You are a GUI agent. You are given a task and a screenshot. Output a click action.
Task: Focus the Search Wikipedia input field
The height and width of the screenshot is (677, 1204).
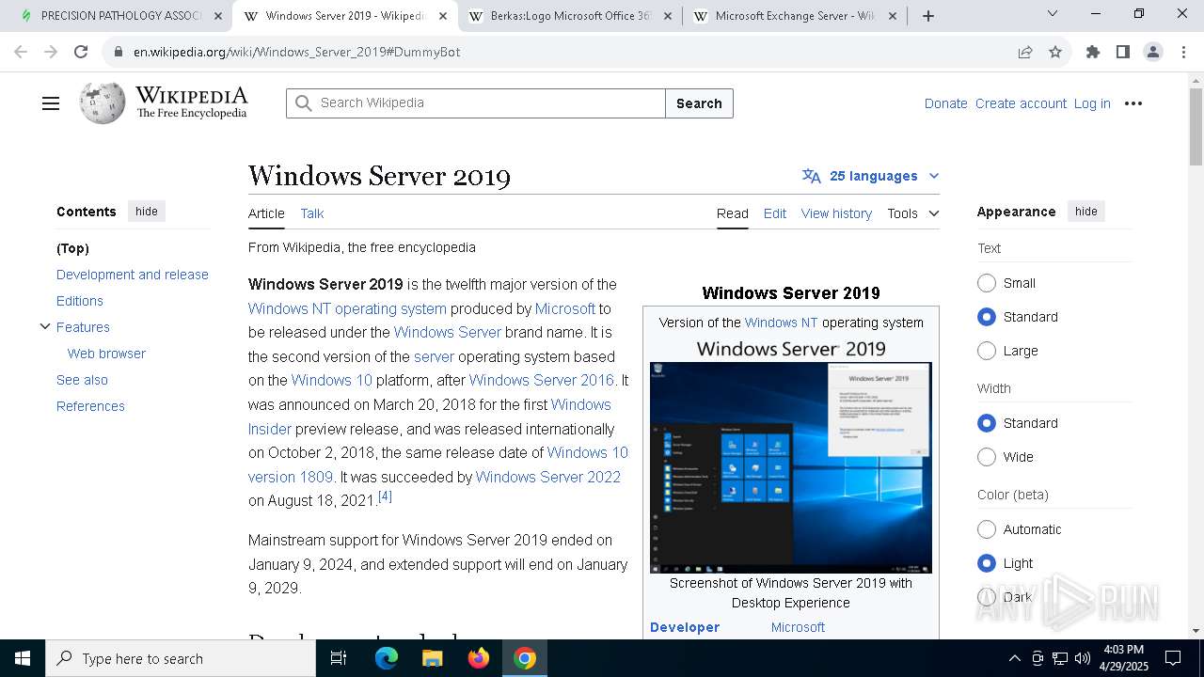tap(476, 103)
